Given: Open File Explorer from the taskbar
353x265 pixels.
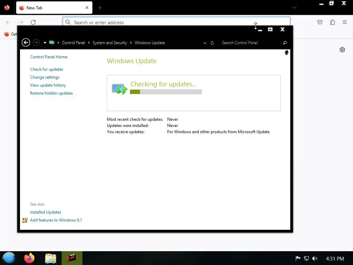Looking at the screenshot, I should point(50,258).
